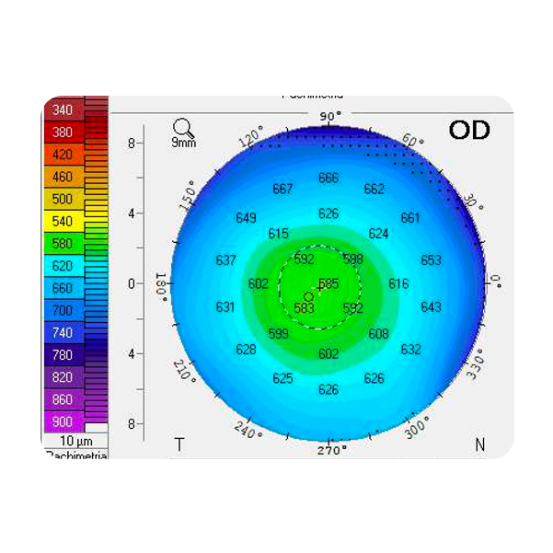The image size is (553, 553).
Task: Click the Pachimetria label below color scale
Action: click(75, 455)
